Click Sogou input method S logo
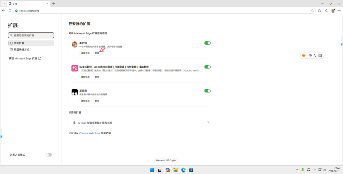 (303, 55)
